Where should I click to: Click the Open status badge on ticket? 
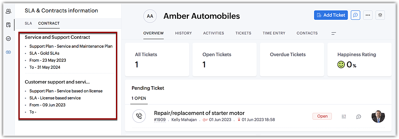coord(322,116)
